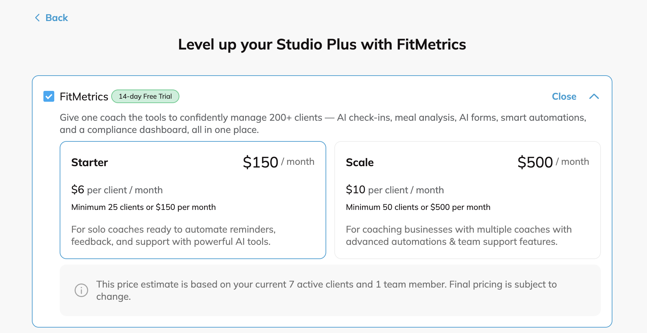647x333 pixels.
Task: Click the $500 / month Scale price
Action: [553, 162]
